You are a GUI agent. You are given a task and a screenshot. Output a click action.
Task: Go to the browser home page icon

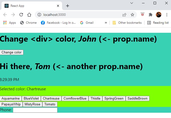[29, 15]
